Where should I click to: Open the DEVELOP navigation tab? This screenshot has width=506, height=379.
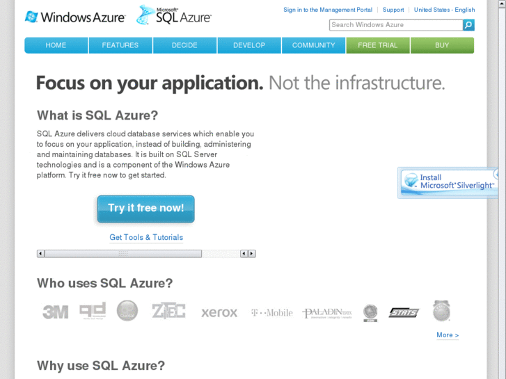[249, 45]
